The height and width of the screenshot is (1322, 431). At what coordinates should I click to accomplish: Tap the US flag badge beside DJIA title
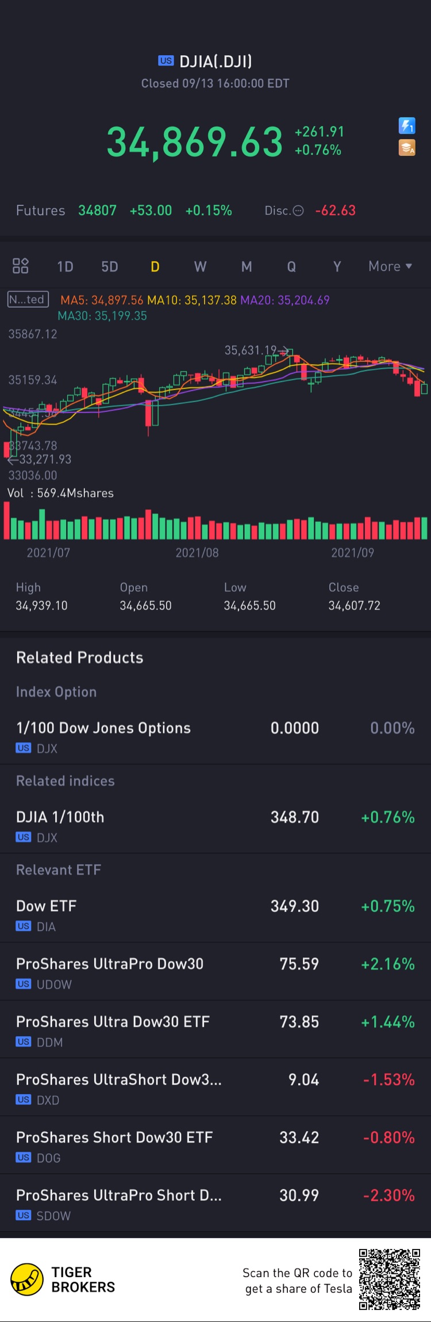(166, 61)
